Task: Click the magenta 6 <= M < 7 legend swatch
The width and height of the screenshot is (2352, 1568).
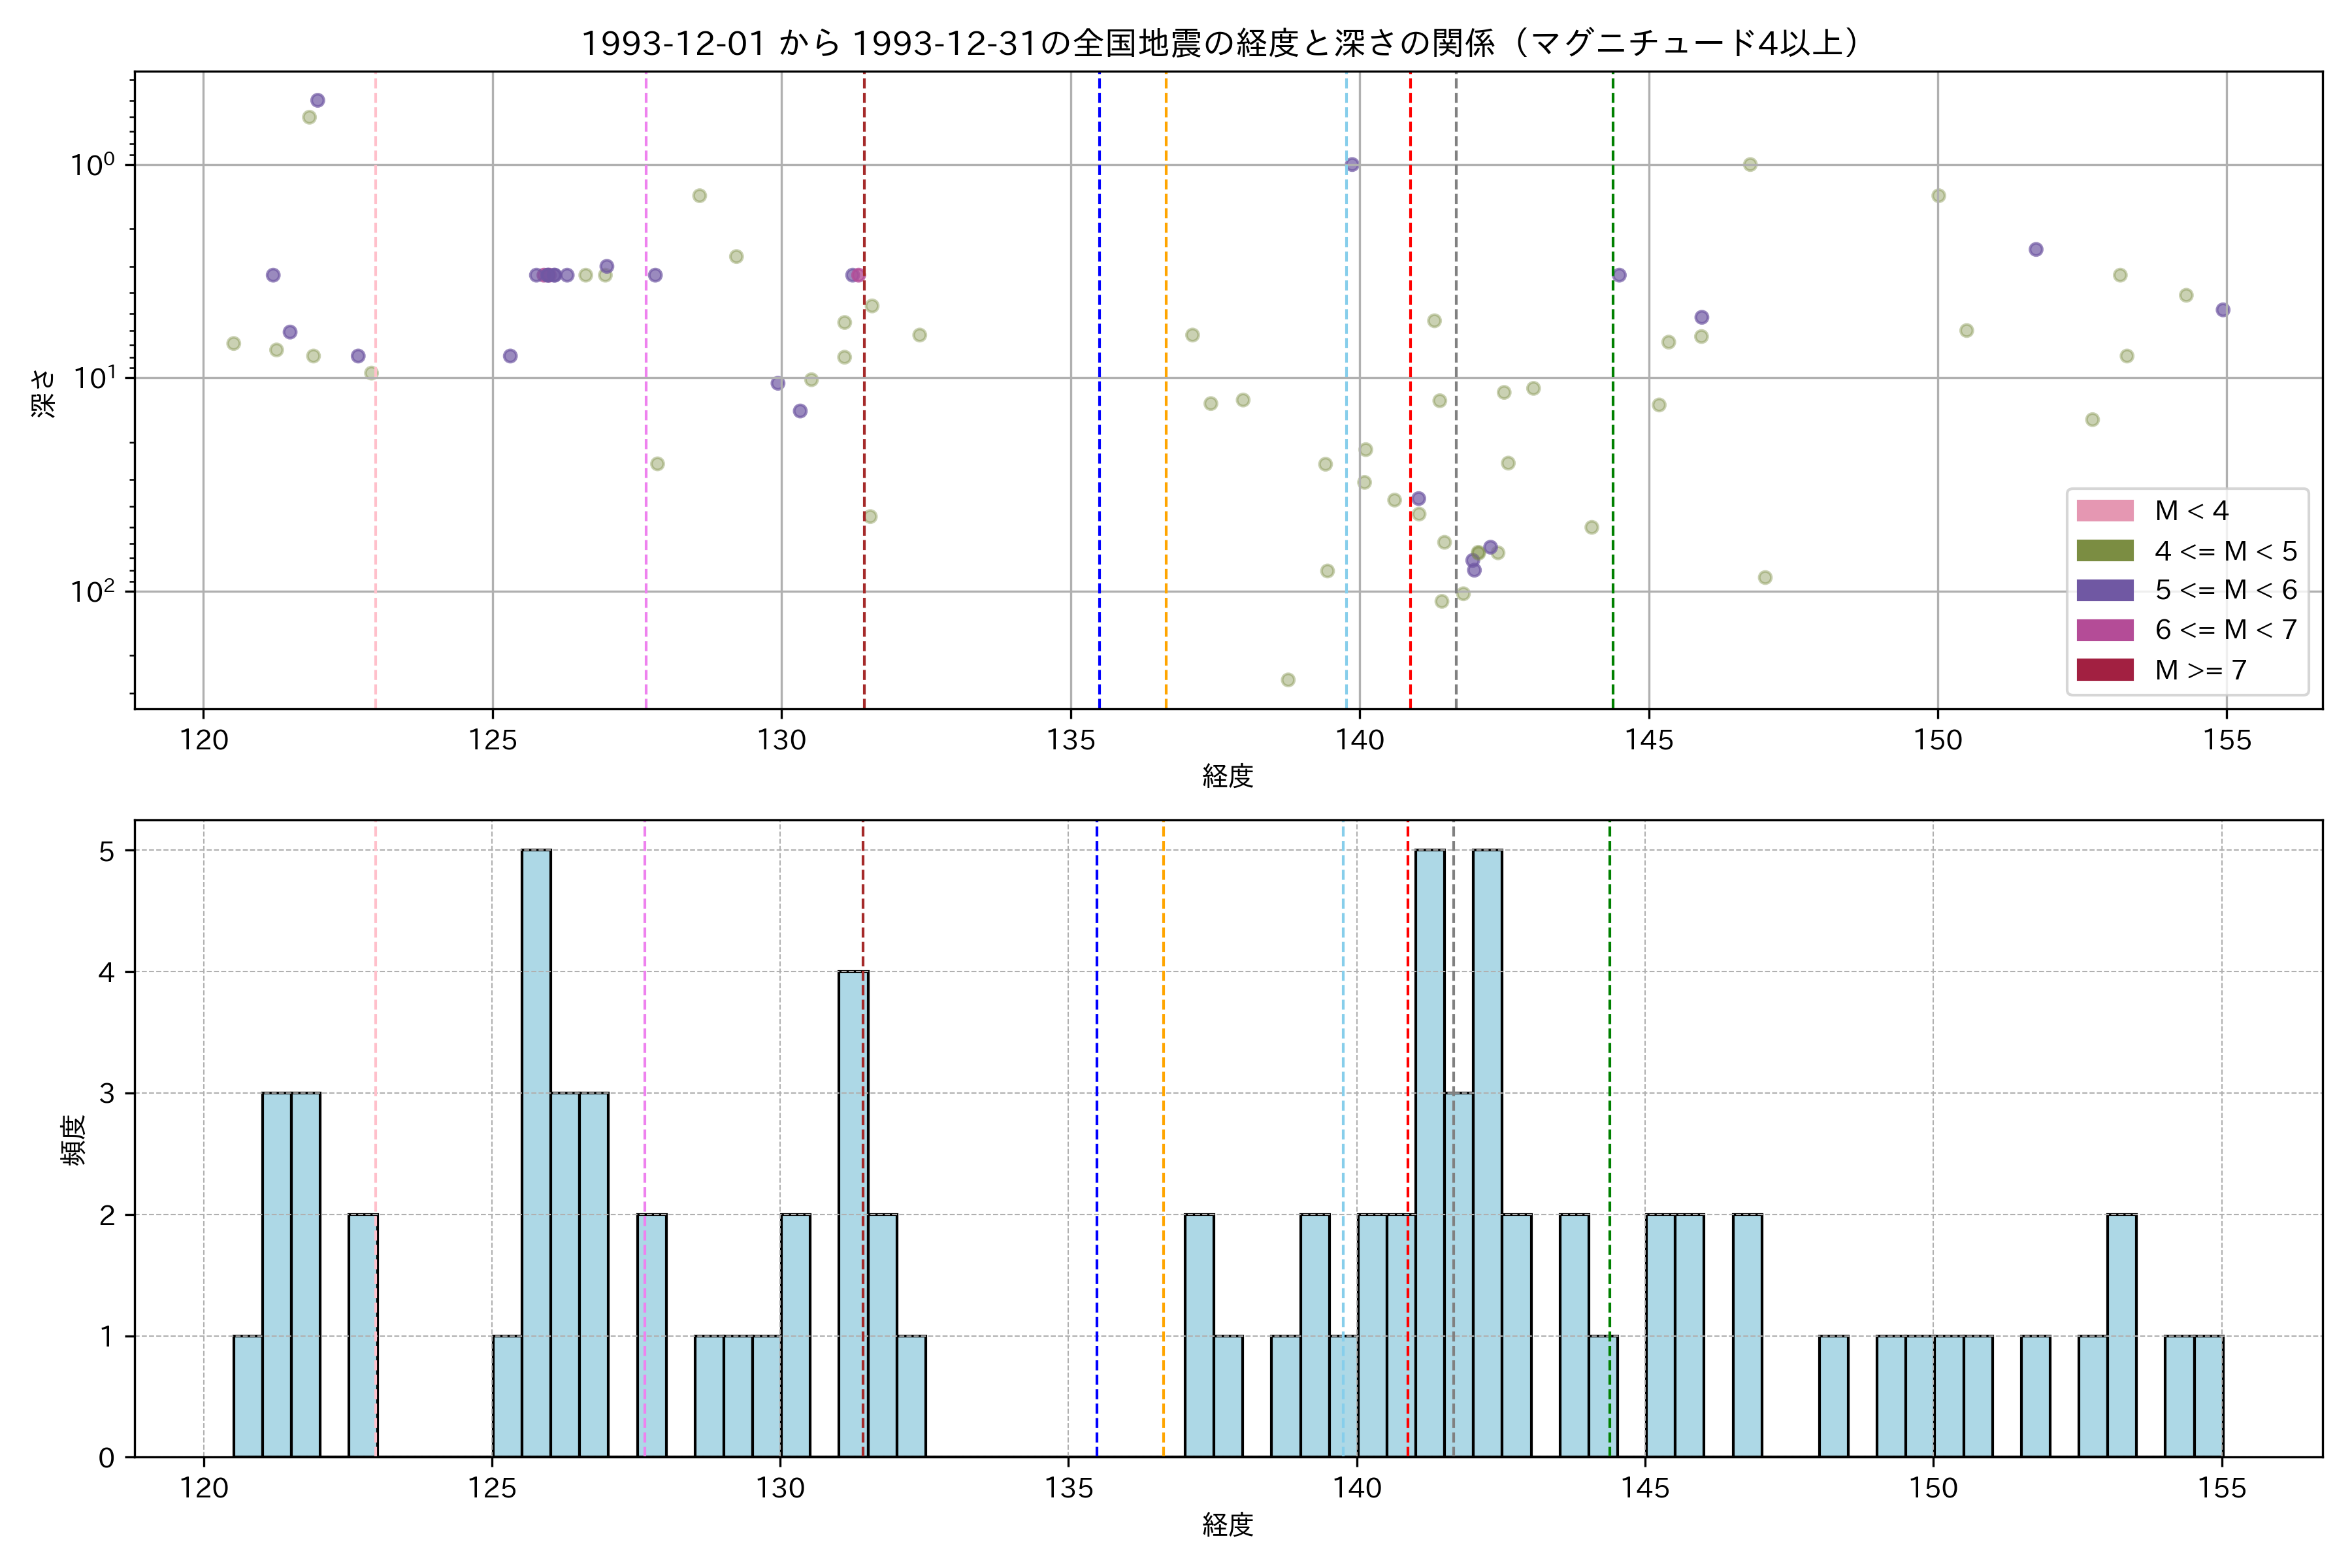Action: pos(2104,630)
